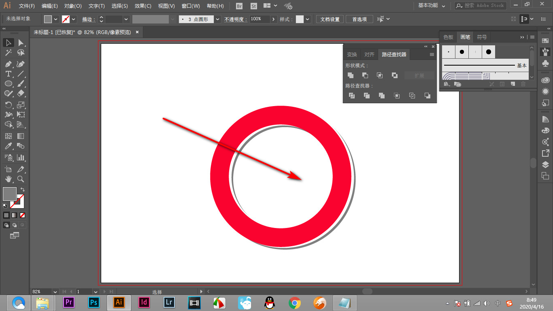The width and height of the screenshot is (553, 311).
Task: Click the Divide pathfinder icon
Action: 352,96
